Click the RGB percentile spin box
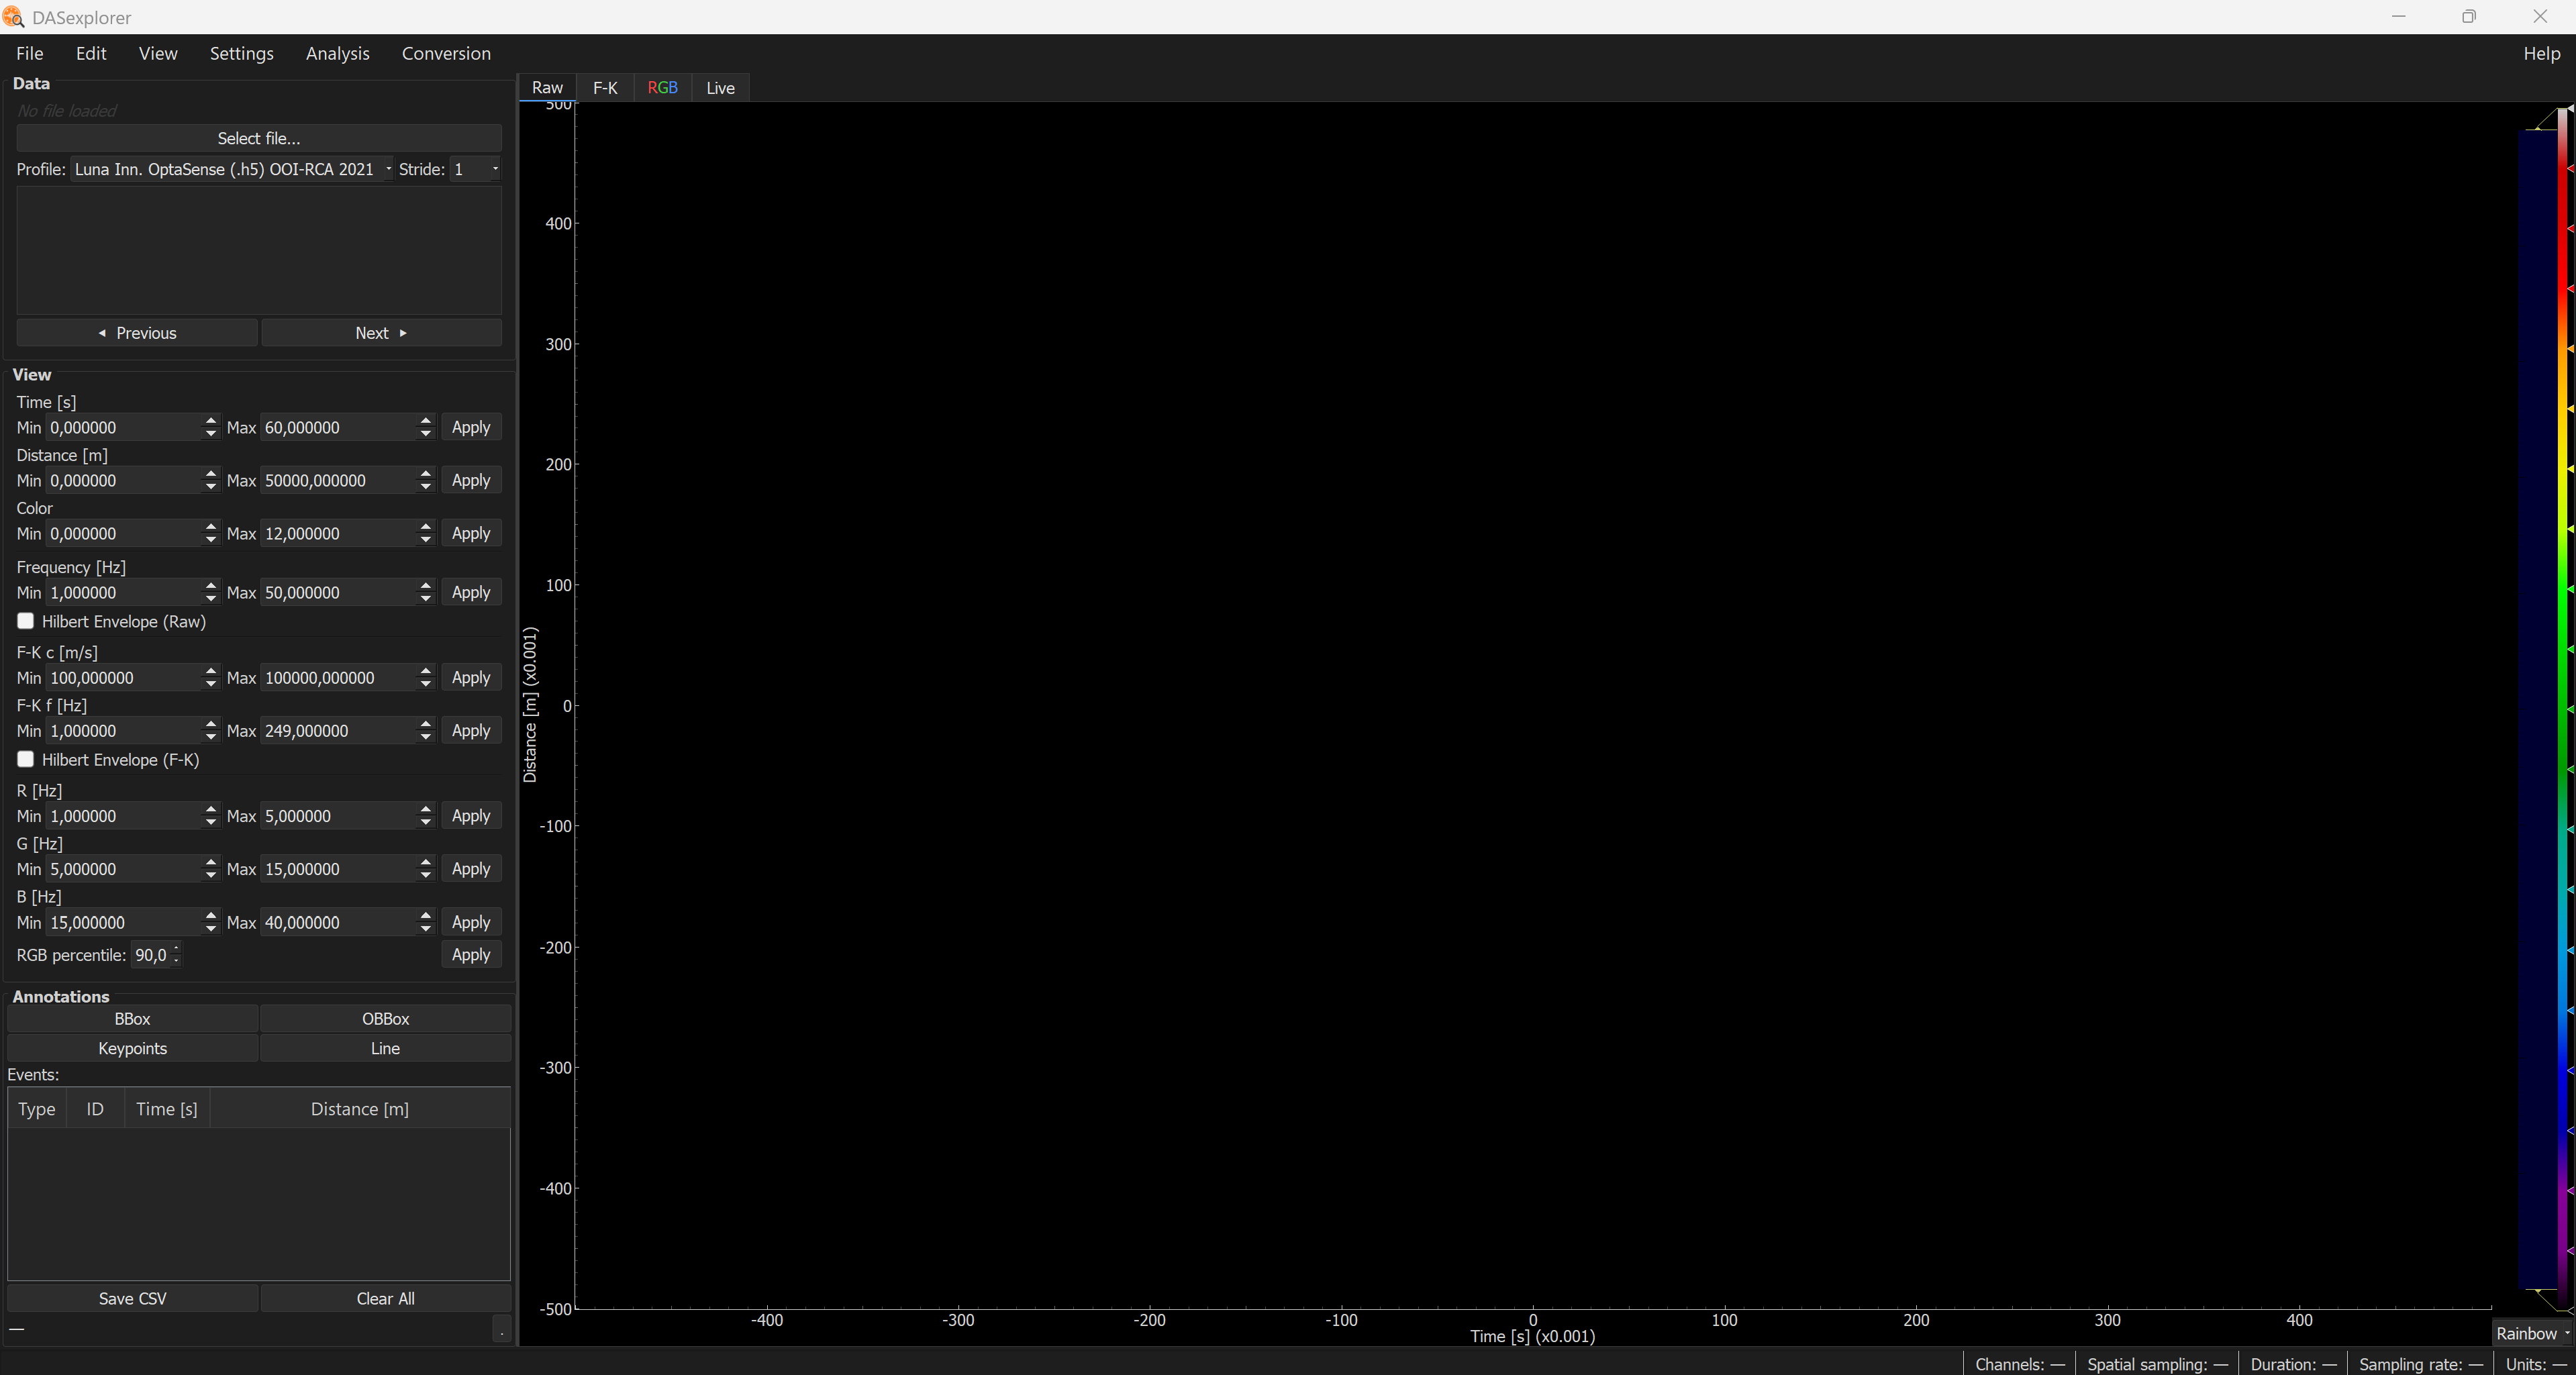The height and width of the screenshot is (1375, 2576). 156,955
